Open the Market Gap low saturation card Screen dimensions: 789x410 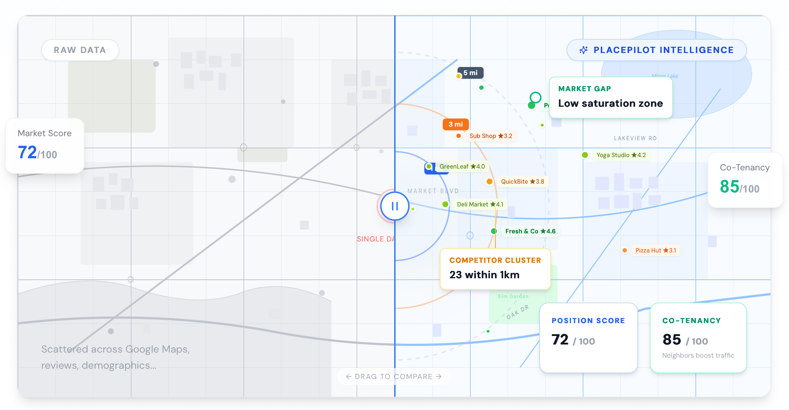(x=610, y=97)
